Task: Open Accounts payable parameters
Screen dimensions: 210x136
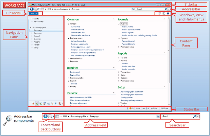Action: 132,92
